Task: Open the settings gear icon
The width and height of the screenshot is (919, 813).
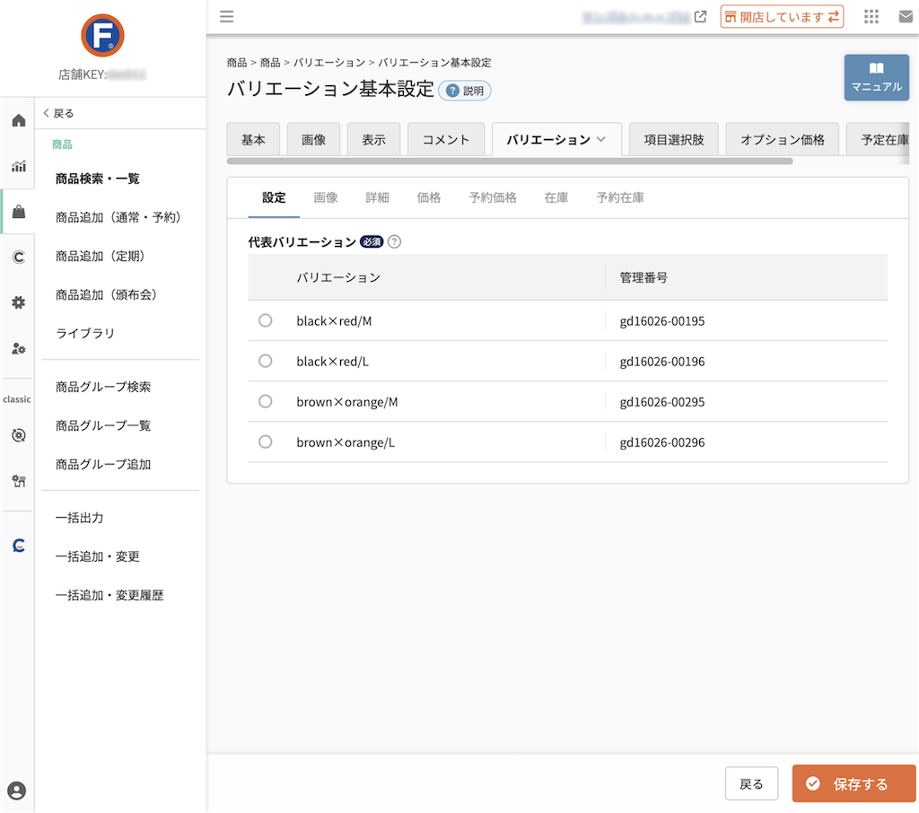Action: (19, 302)
